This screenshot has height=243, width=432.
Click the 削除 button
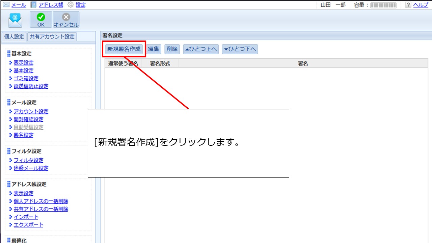click(x=172, y=49)
